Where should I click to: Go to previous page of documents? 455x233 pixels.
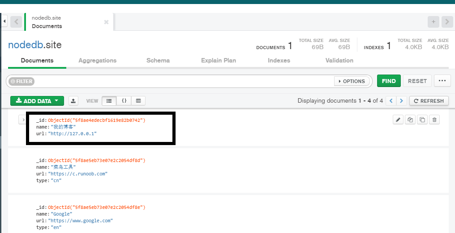(391, 101)
